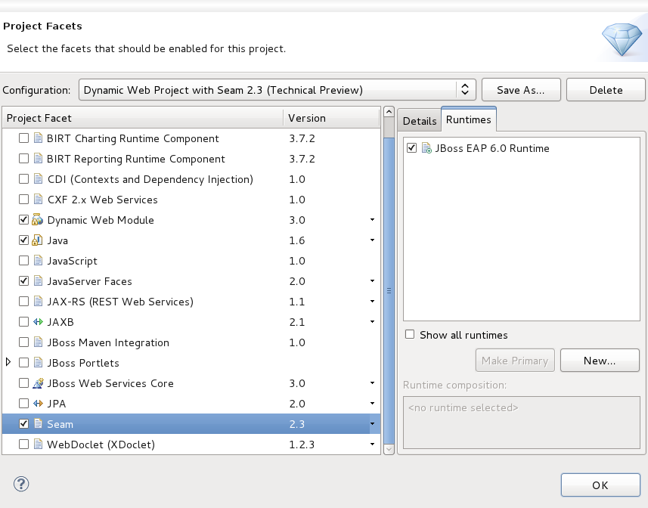Select the Runtimes tab
The width and height of the screenshot is (648, 508).
click(468, 119)
